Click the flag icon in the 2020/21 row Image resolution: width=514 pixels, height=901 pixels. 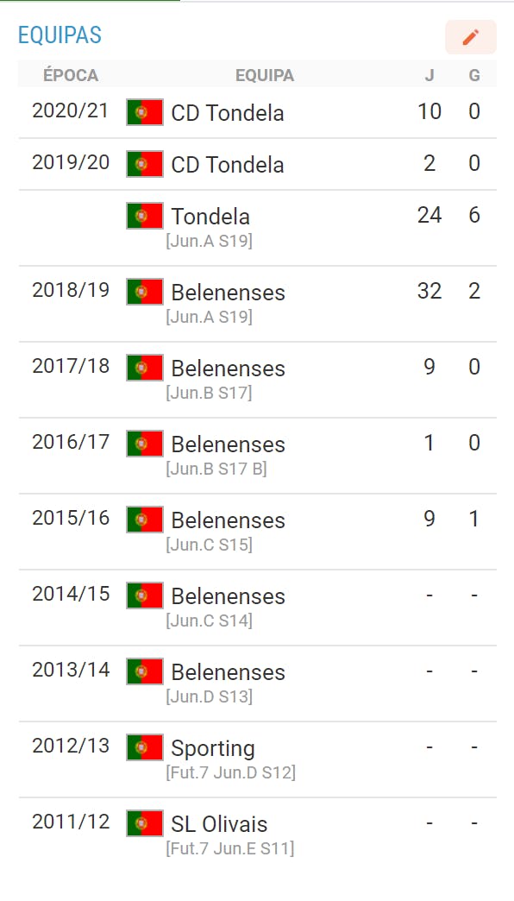click(x=145, y=112)
